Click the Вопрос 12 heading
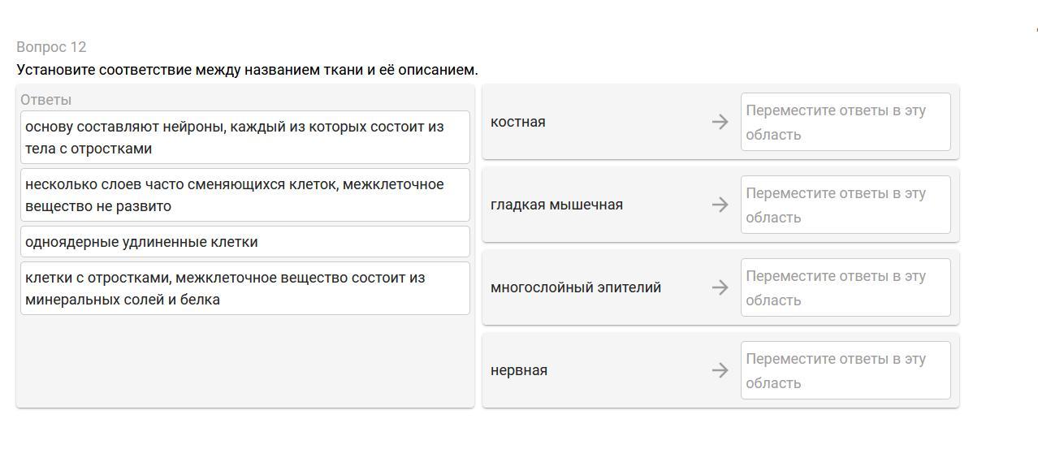The width and height of the screenshot is (1038, 475). tap(51, 47)
